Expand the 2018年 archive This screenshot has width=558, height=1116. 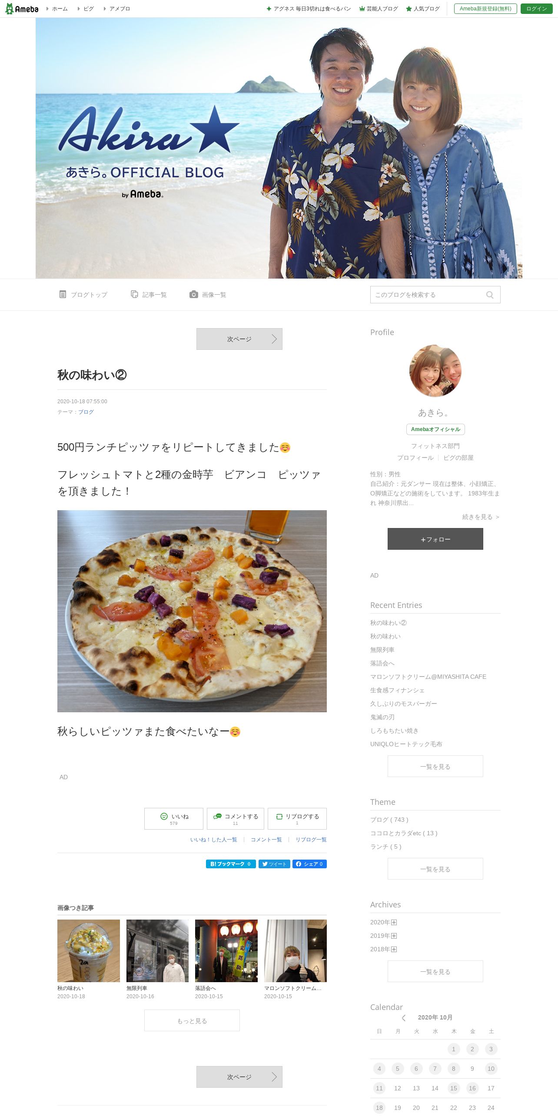394,949
